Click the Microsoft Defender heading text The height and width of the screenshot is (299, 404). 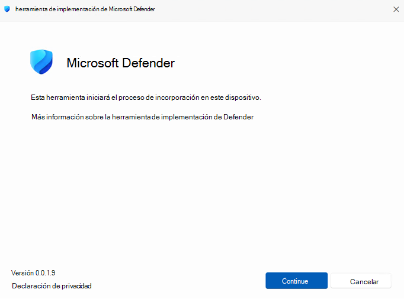(121, 63)
